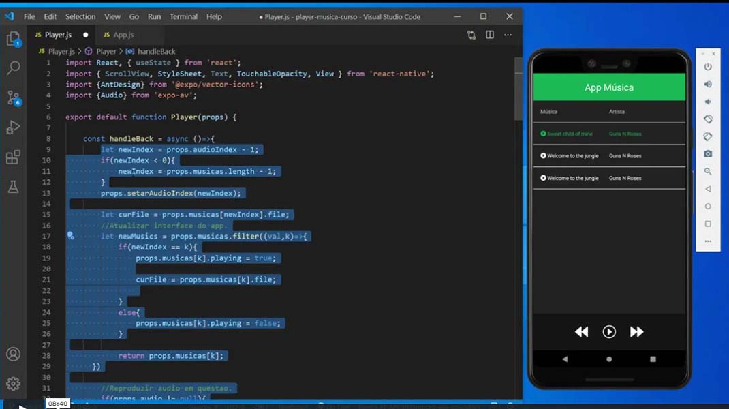This screenshot has height=409, width=729.
Task: Open the emulator extended controls menu
Action: [708, 241]
